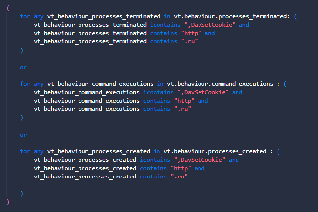This screenshot has height=212, width=318.
Task: Click the opening pink parenthesis at top
Action: pyautogui.click(x=8, y=8)
